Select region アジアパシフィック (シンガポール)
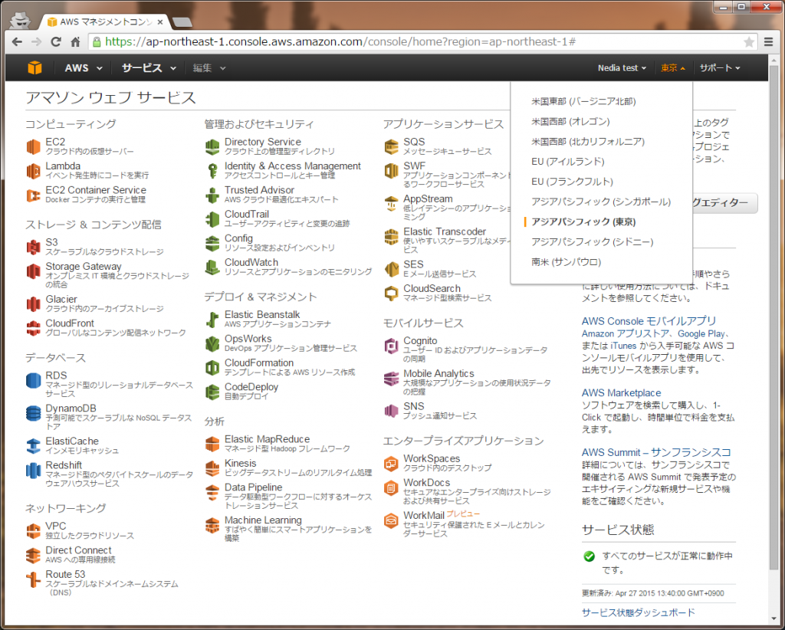Screen dimensions: 785x630 coord(601,202)
